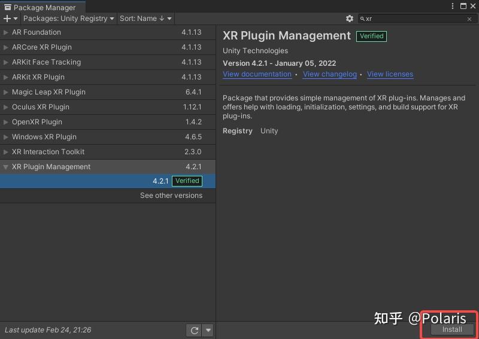Open the Sort: Name dropdown

(x=145, y=19)
